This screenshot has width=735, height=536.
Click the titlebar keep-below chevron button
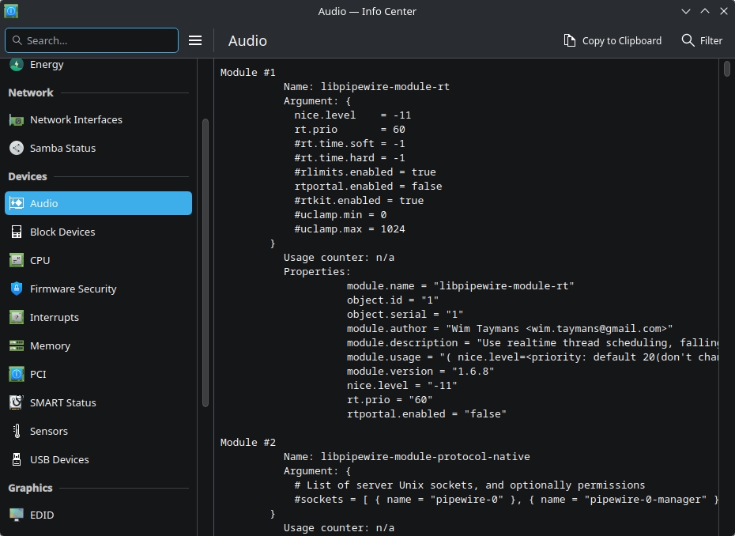(686, 11)
